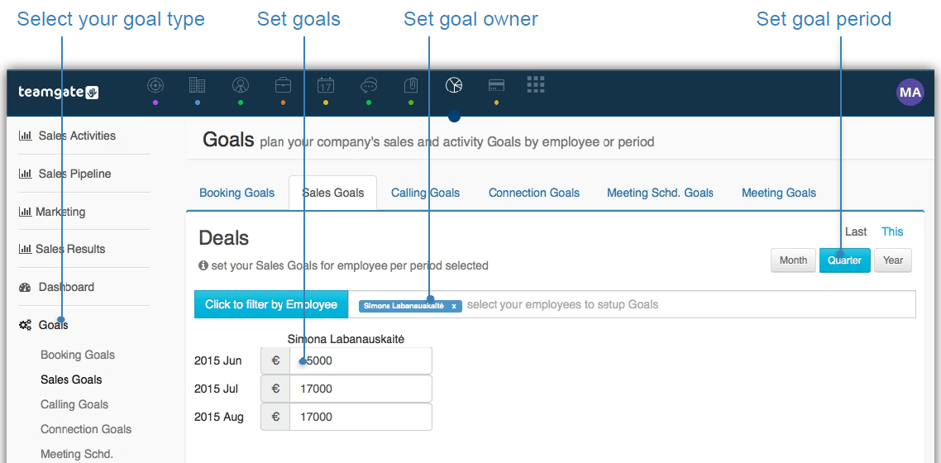This screenshot has width=941, height=463.
Task: Open the contacts person icon
Action: (241, 86)
